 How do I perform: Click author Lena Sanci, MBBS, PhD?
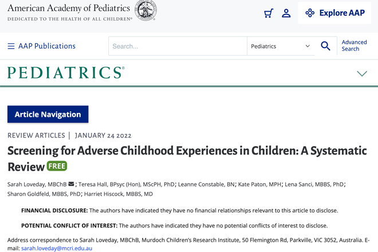314,184
